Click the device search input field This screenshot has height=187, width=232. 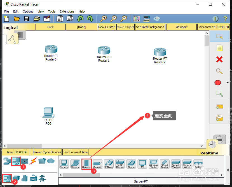(30, 170)
